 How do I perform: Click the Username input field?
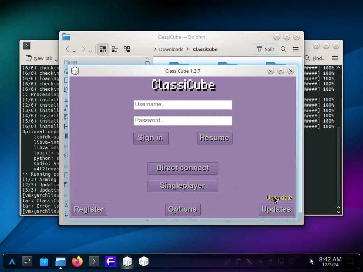click(x=183, y=105)
